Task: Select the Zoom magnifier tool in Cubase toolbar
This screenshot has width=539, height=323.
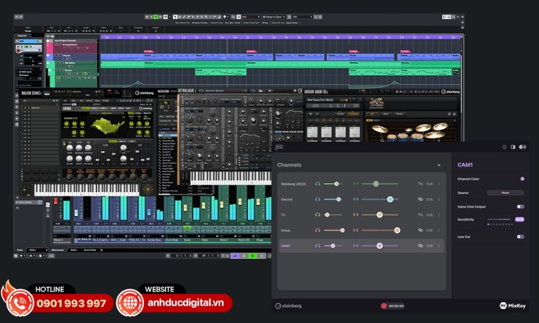Action: 206,16
